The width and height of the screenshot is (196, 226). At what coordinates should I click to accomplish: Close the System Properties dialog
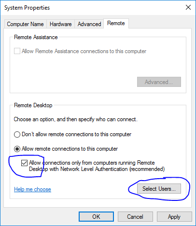point(188,7)
